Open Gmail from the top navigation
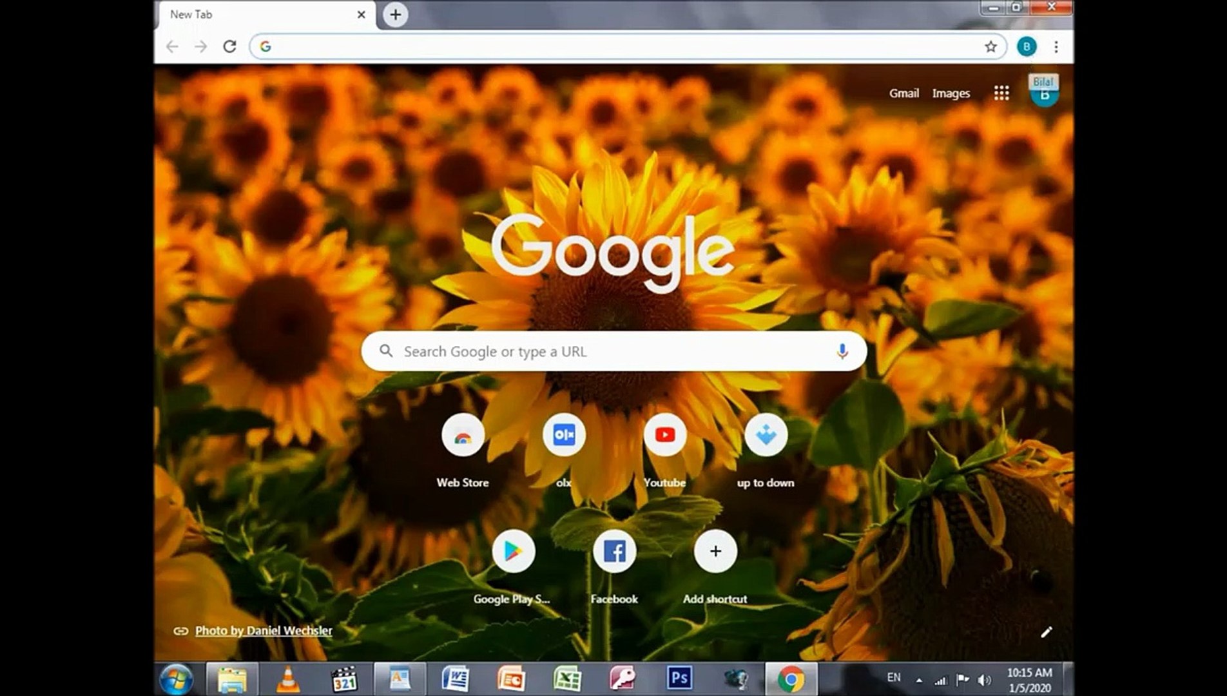The height and width of the screenshot is (696, 1227). coord(903,93)
